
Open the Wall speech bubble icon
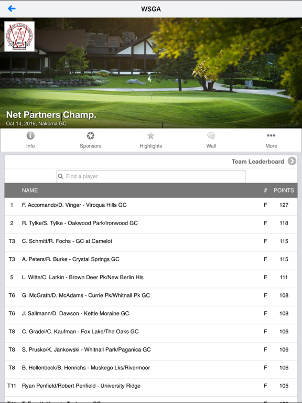(211, 135)
